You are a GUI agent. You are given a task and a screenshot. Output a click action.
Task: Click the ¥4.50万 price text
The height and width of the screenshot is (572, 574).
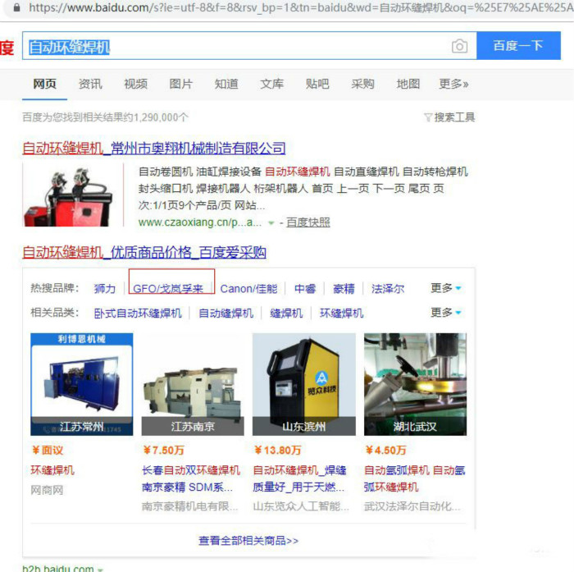pyautogui.click(x=386, y=450)
